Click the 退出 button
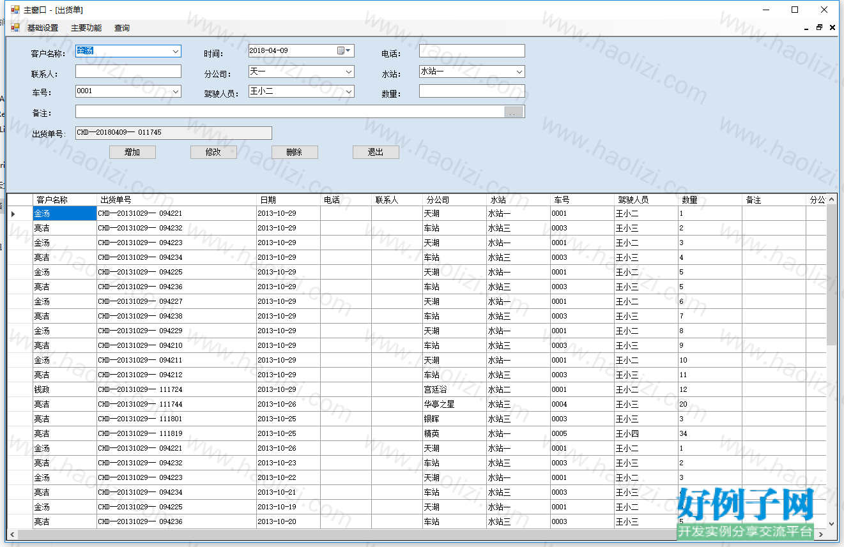The image size is (844, 547). [x=376, y=153]
